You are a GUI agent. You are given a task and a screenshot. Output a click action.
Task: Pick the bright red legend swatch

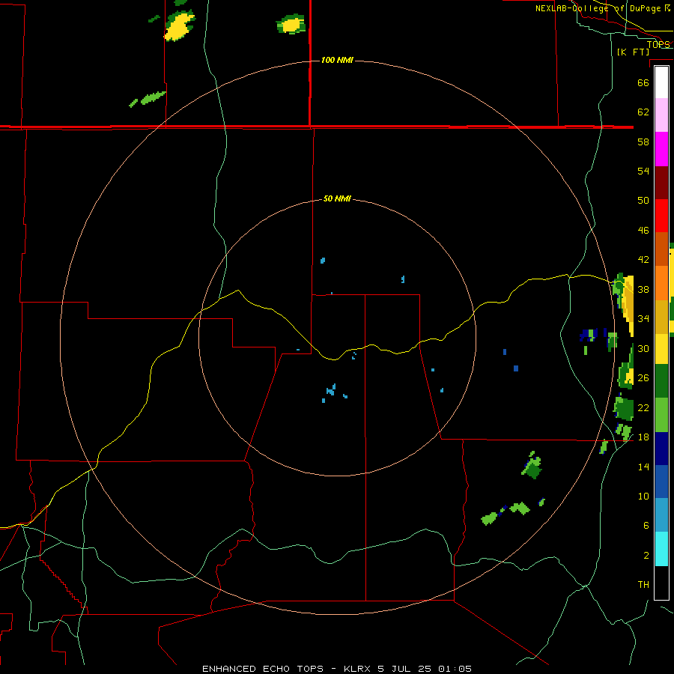[x=661, y=216]
